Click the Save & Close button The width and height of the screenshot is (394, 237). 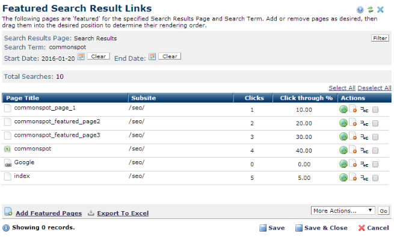[x=321, y=228]
